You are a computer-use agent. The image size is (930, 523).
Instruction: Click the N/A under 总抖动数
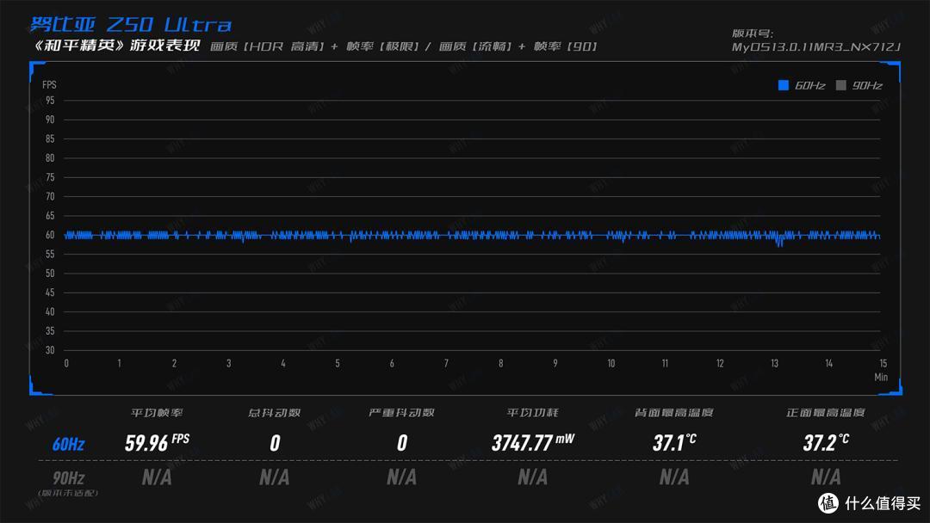pos(274,477)
